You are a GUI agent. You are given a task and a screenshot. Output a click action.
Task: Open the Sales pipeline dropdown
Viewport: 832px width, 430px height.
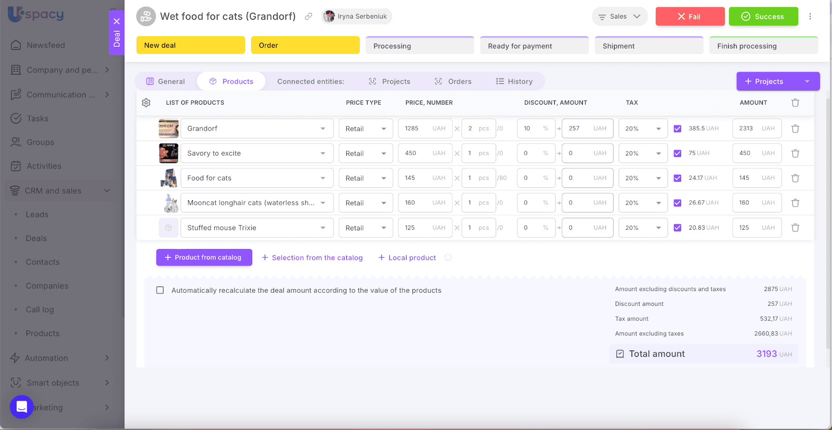pos(619,17)
